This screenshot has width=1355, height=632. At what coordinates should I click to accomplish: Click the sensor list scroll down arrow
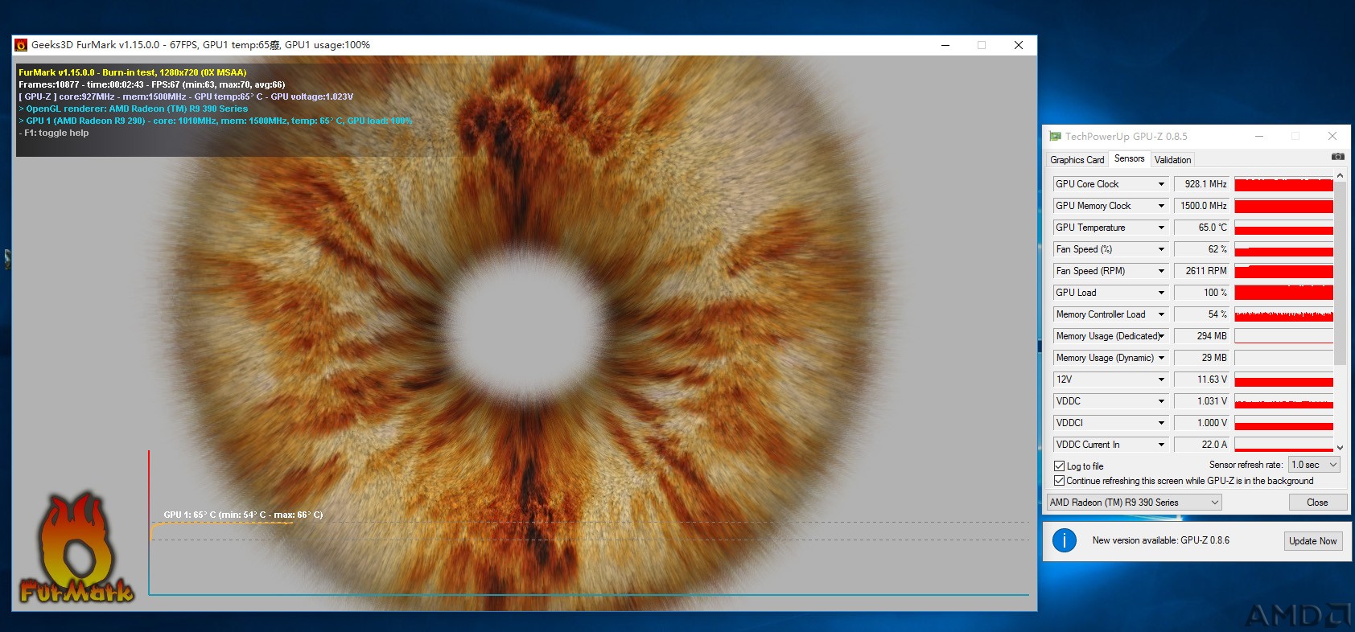[x=1340, y=447]
